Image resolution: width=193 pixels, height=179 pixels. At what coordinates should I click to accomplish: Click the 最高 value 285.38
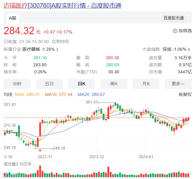(112, 58)
